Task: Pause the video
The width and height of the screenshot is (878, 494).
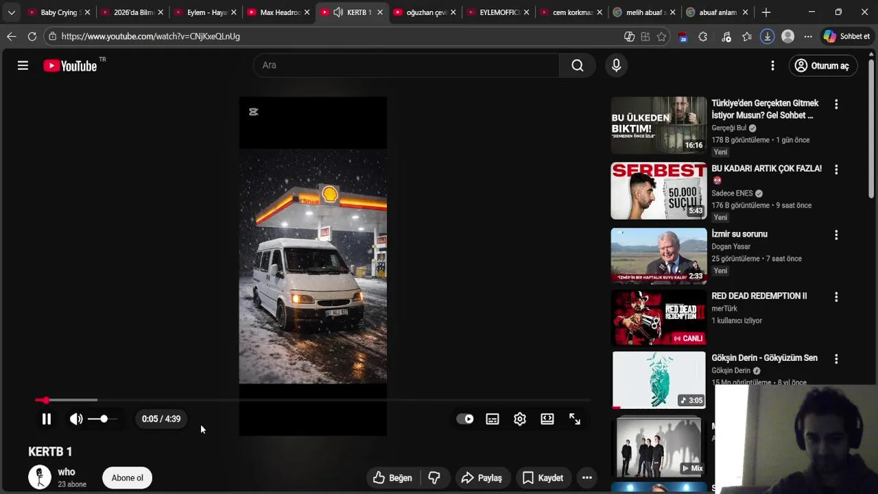Action: pos(47,419)
